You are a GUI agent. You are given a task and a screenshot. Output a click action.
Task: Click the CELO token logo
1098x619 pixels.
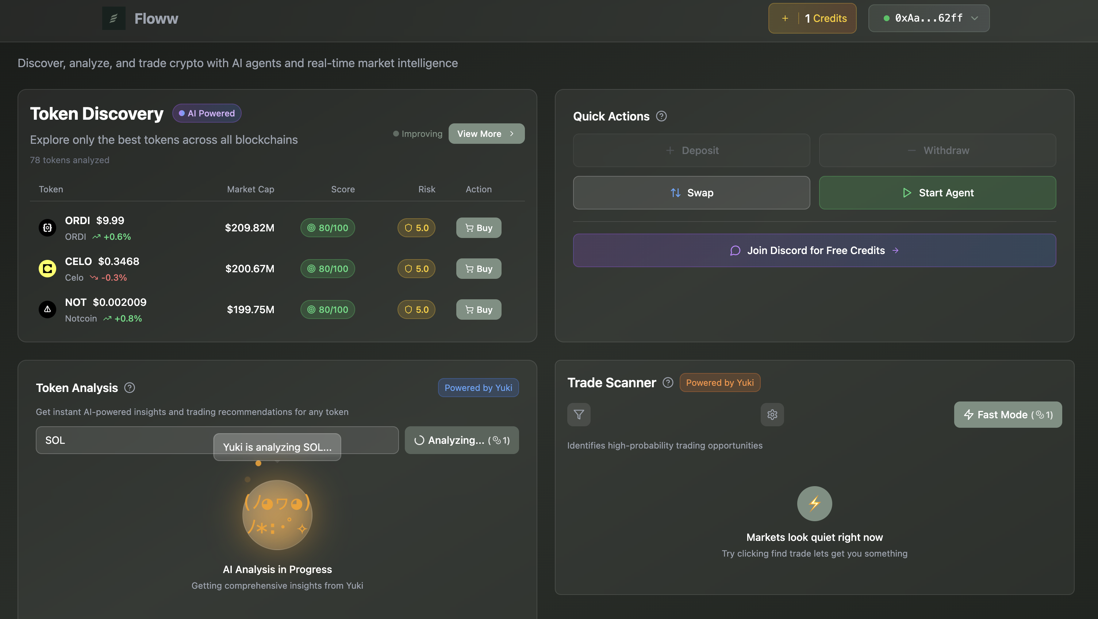click(x=47, y=269)
